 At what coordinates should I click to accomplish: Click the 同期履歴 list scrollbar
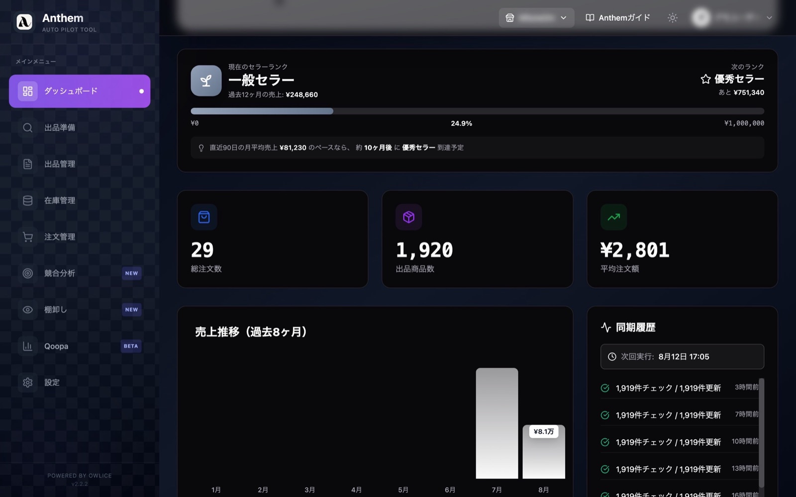pyautogui.click(x=761, y=433)
